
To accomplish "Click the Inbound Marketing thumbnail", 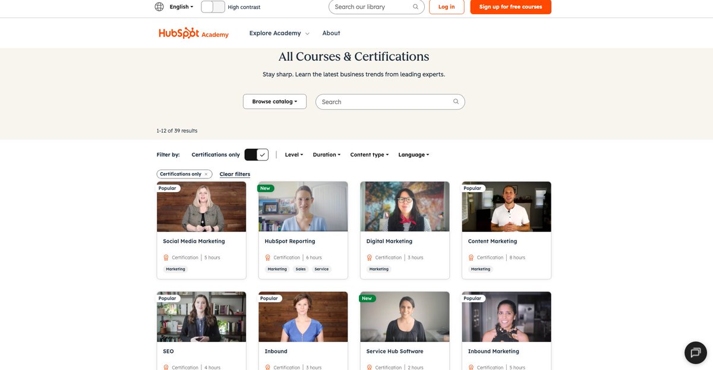I will point(506,316).
